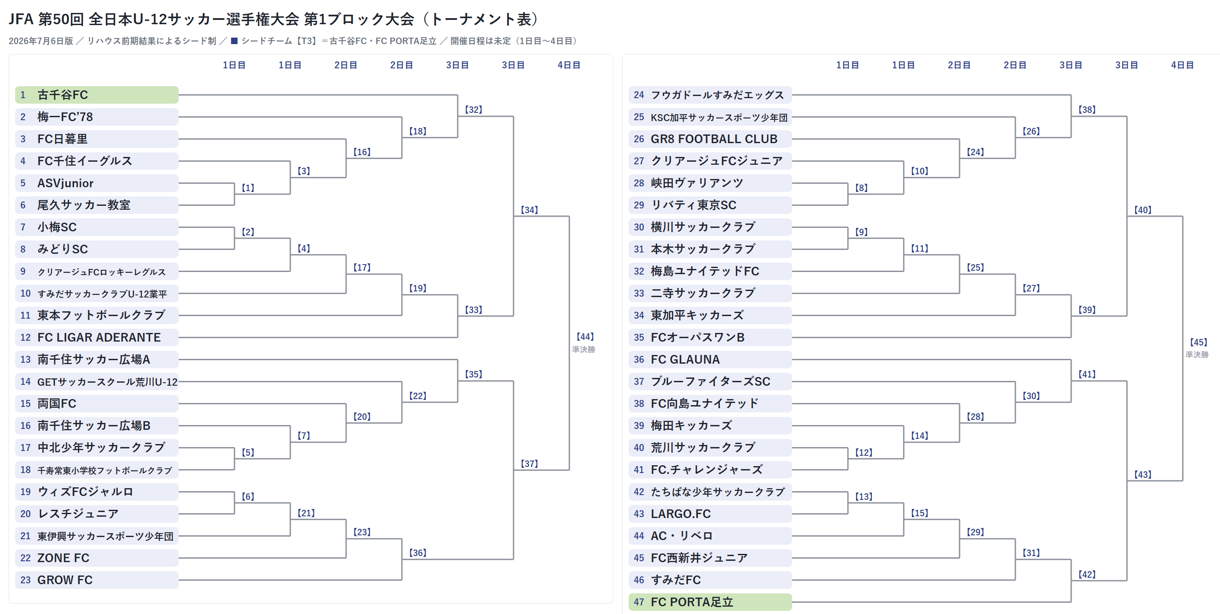Click team LARGO.FC entry
This screenshot has height=614, width=1220.
710,514
